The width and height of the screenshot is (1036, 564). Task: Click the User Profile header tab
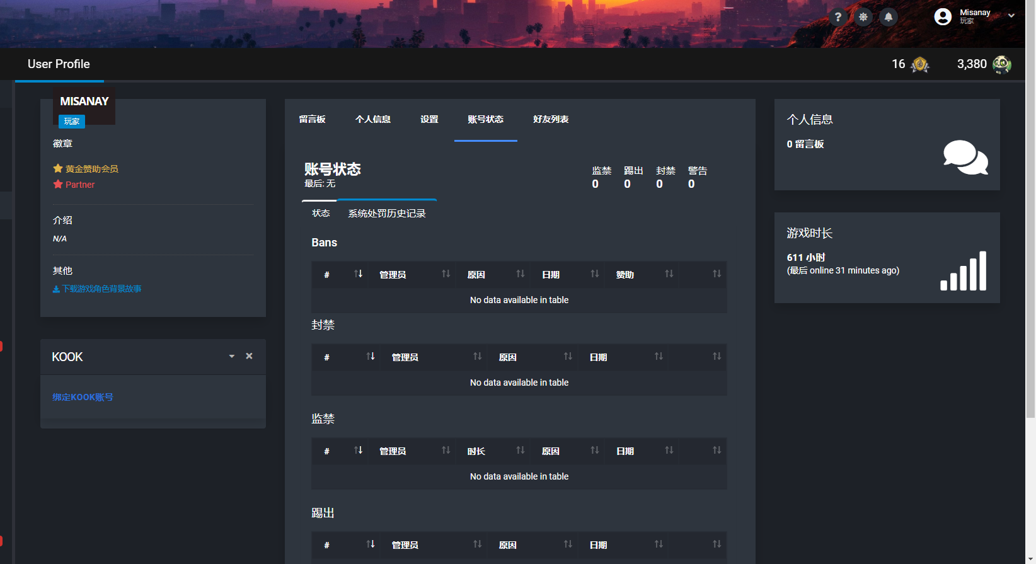[x=59, y=64]
